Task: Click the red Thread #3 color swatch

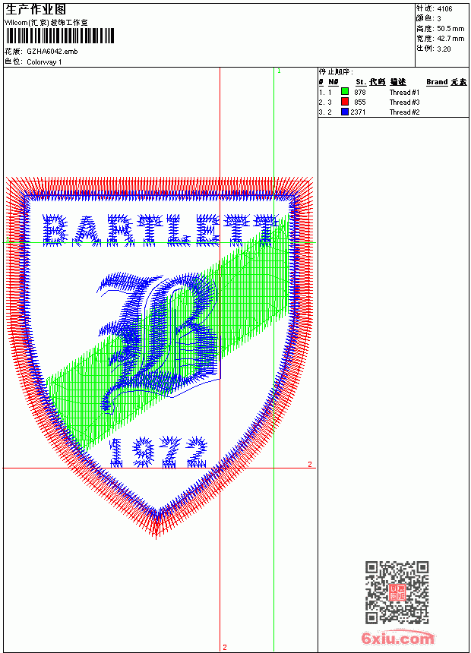Action: click(x=345, y=102)
